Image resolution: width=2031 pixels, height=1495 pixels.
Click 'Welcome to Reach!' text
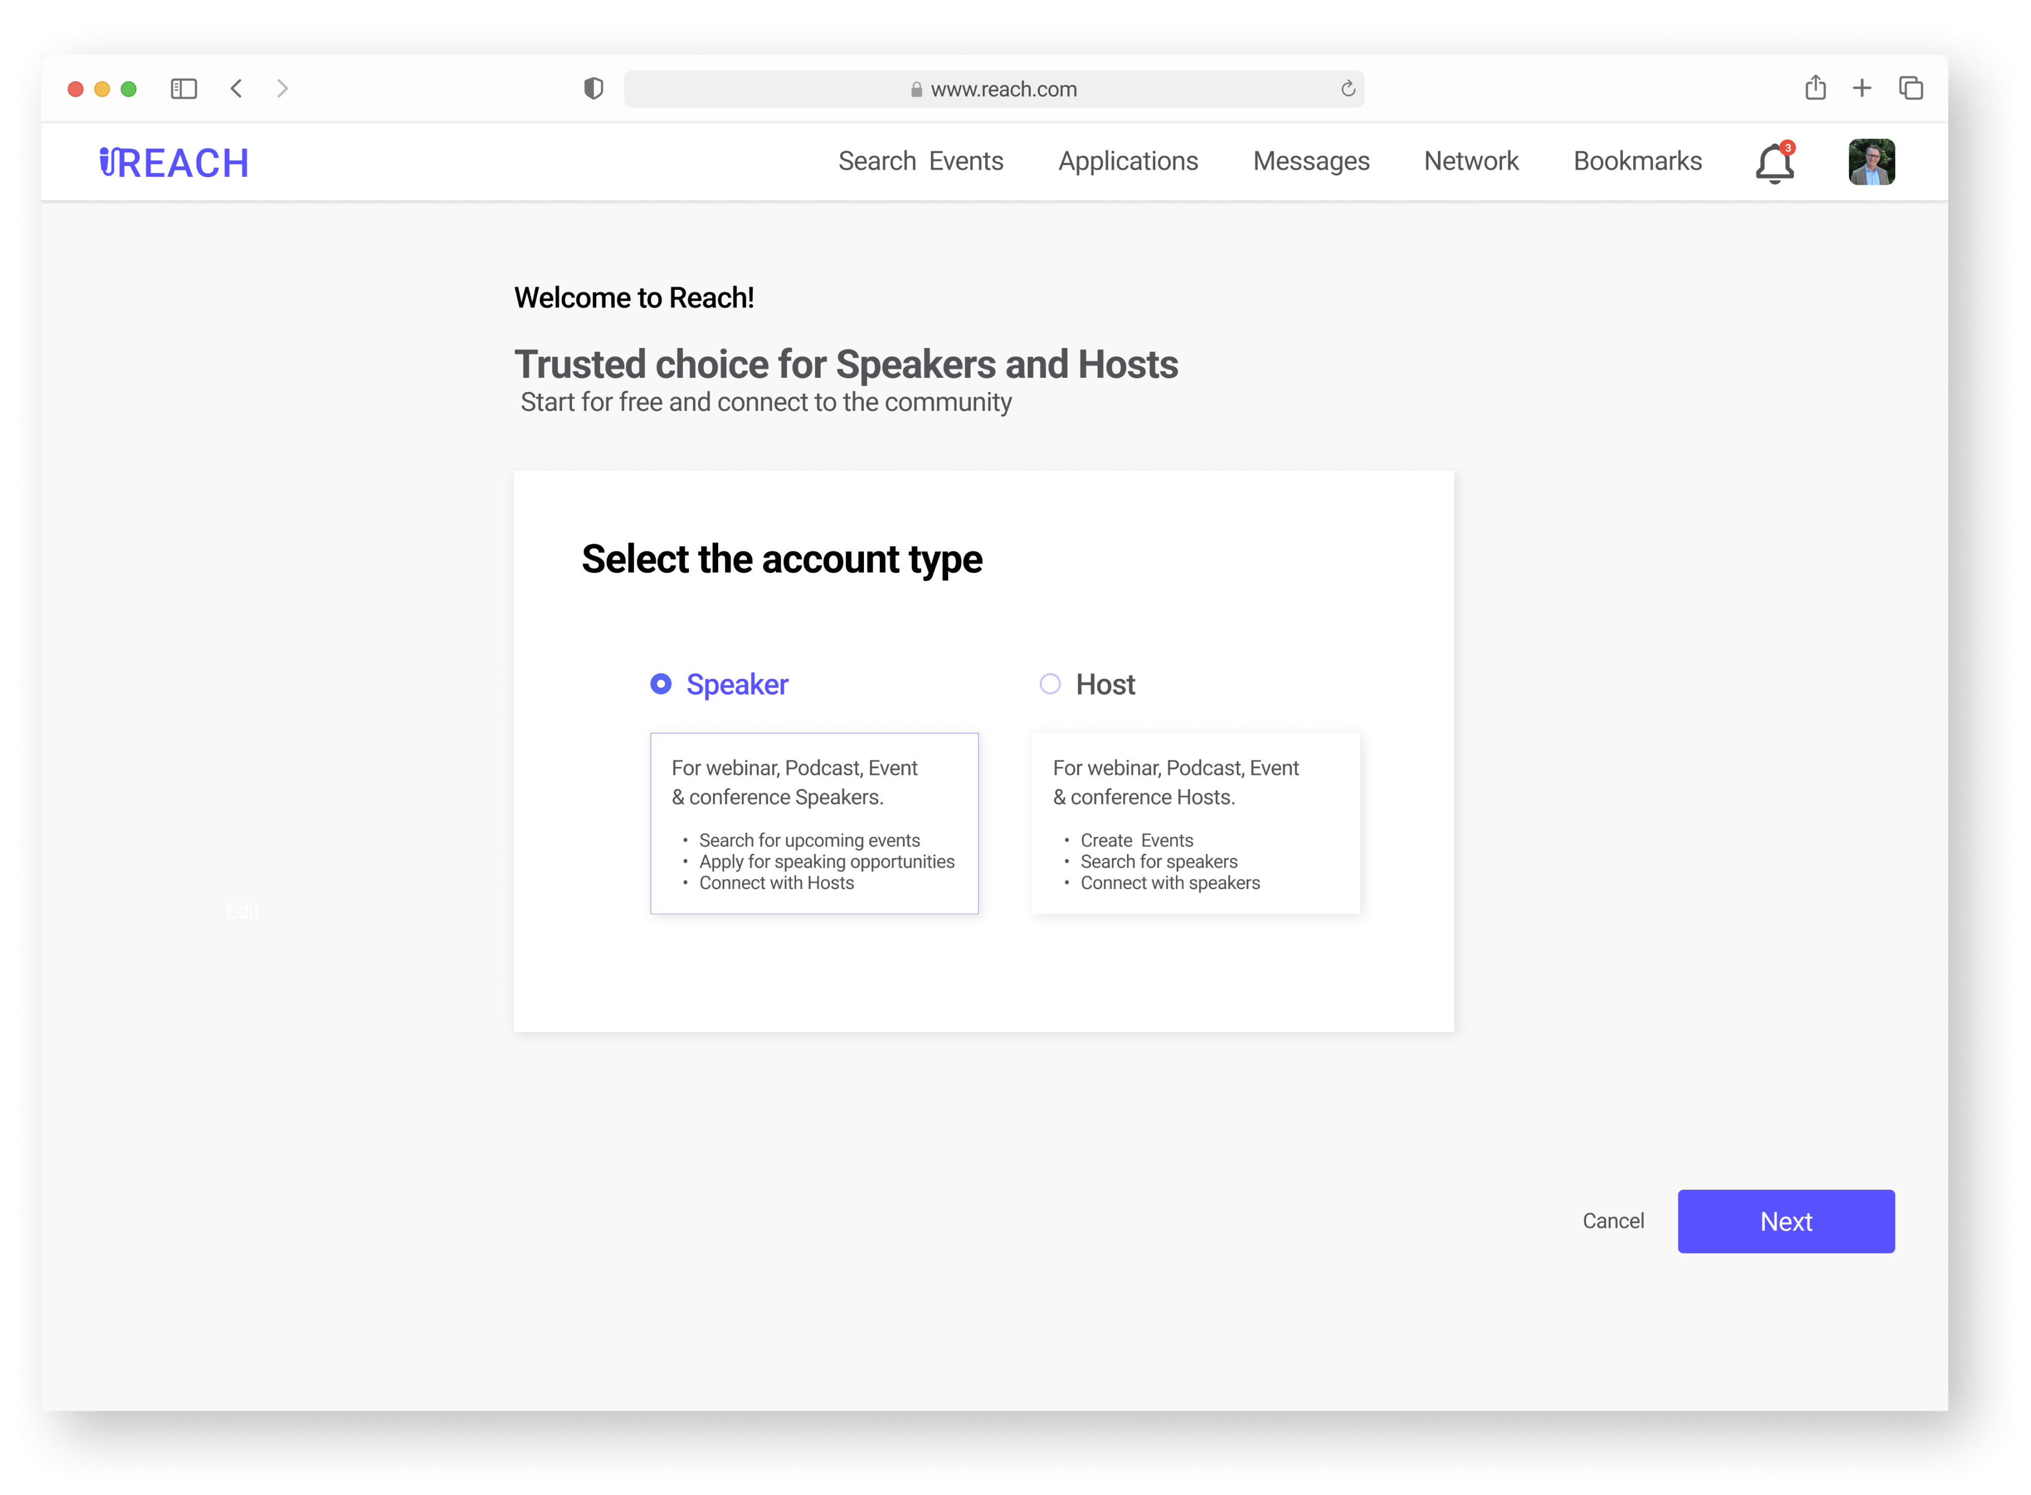pyautogui.click(x=634, y=298)
